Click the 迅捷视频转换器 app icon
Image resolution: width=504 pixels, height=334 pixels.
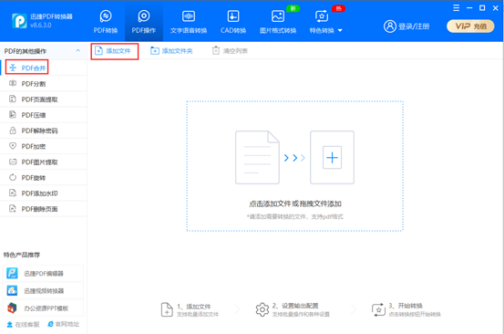pyautogui.click(x=12, y=290)
